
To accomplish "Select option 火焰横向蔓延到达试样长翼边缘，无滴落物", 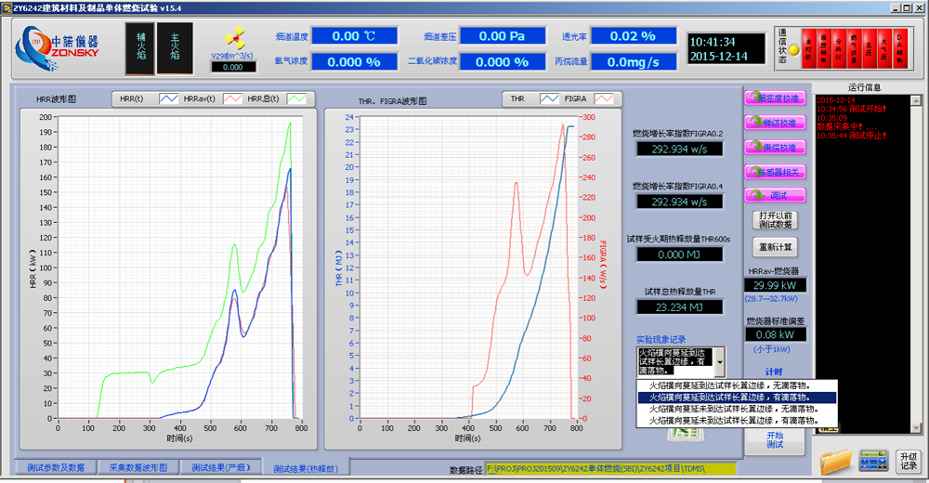I will click(737, 385).
